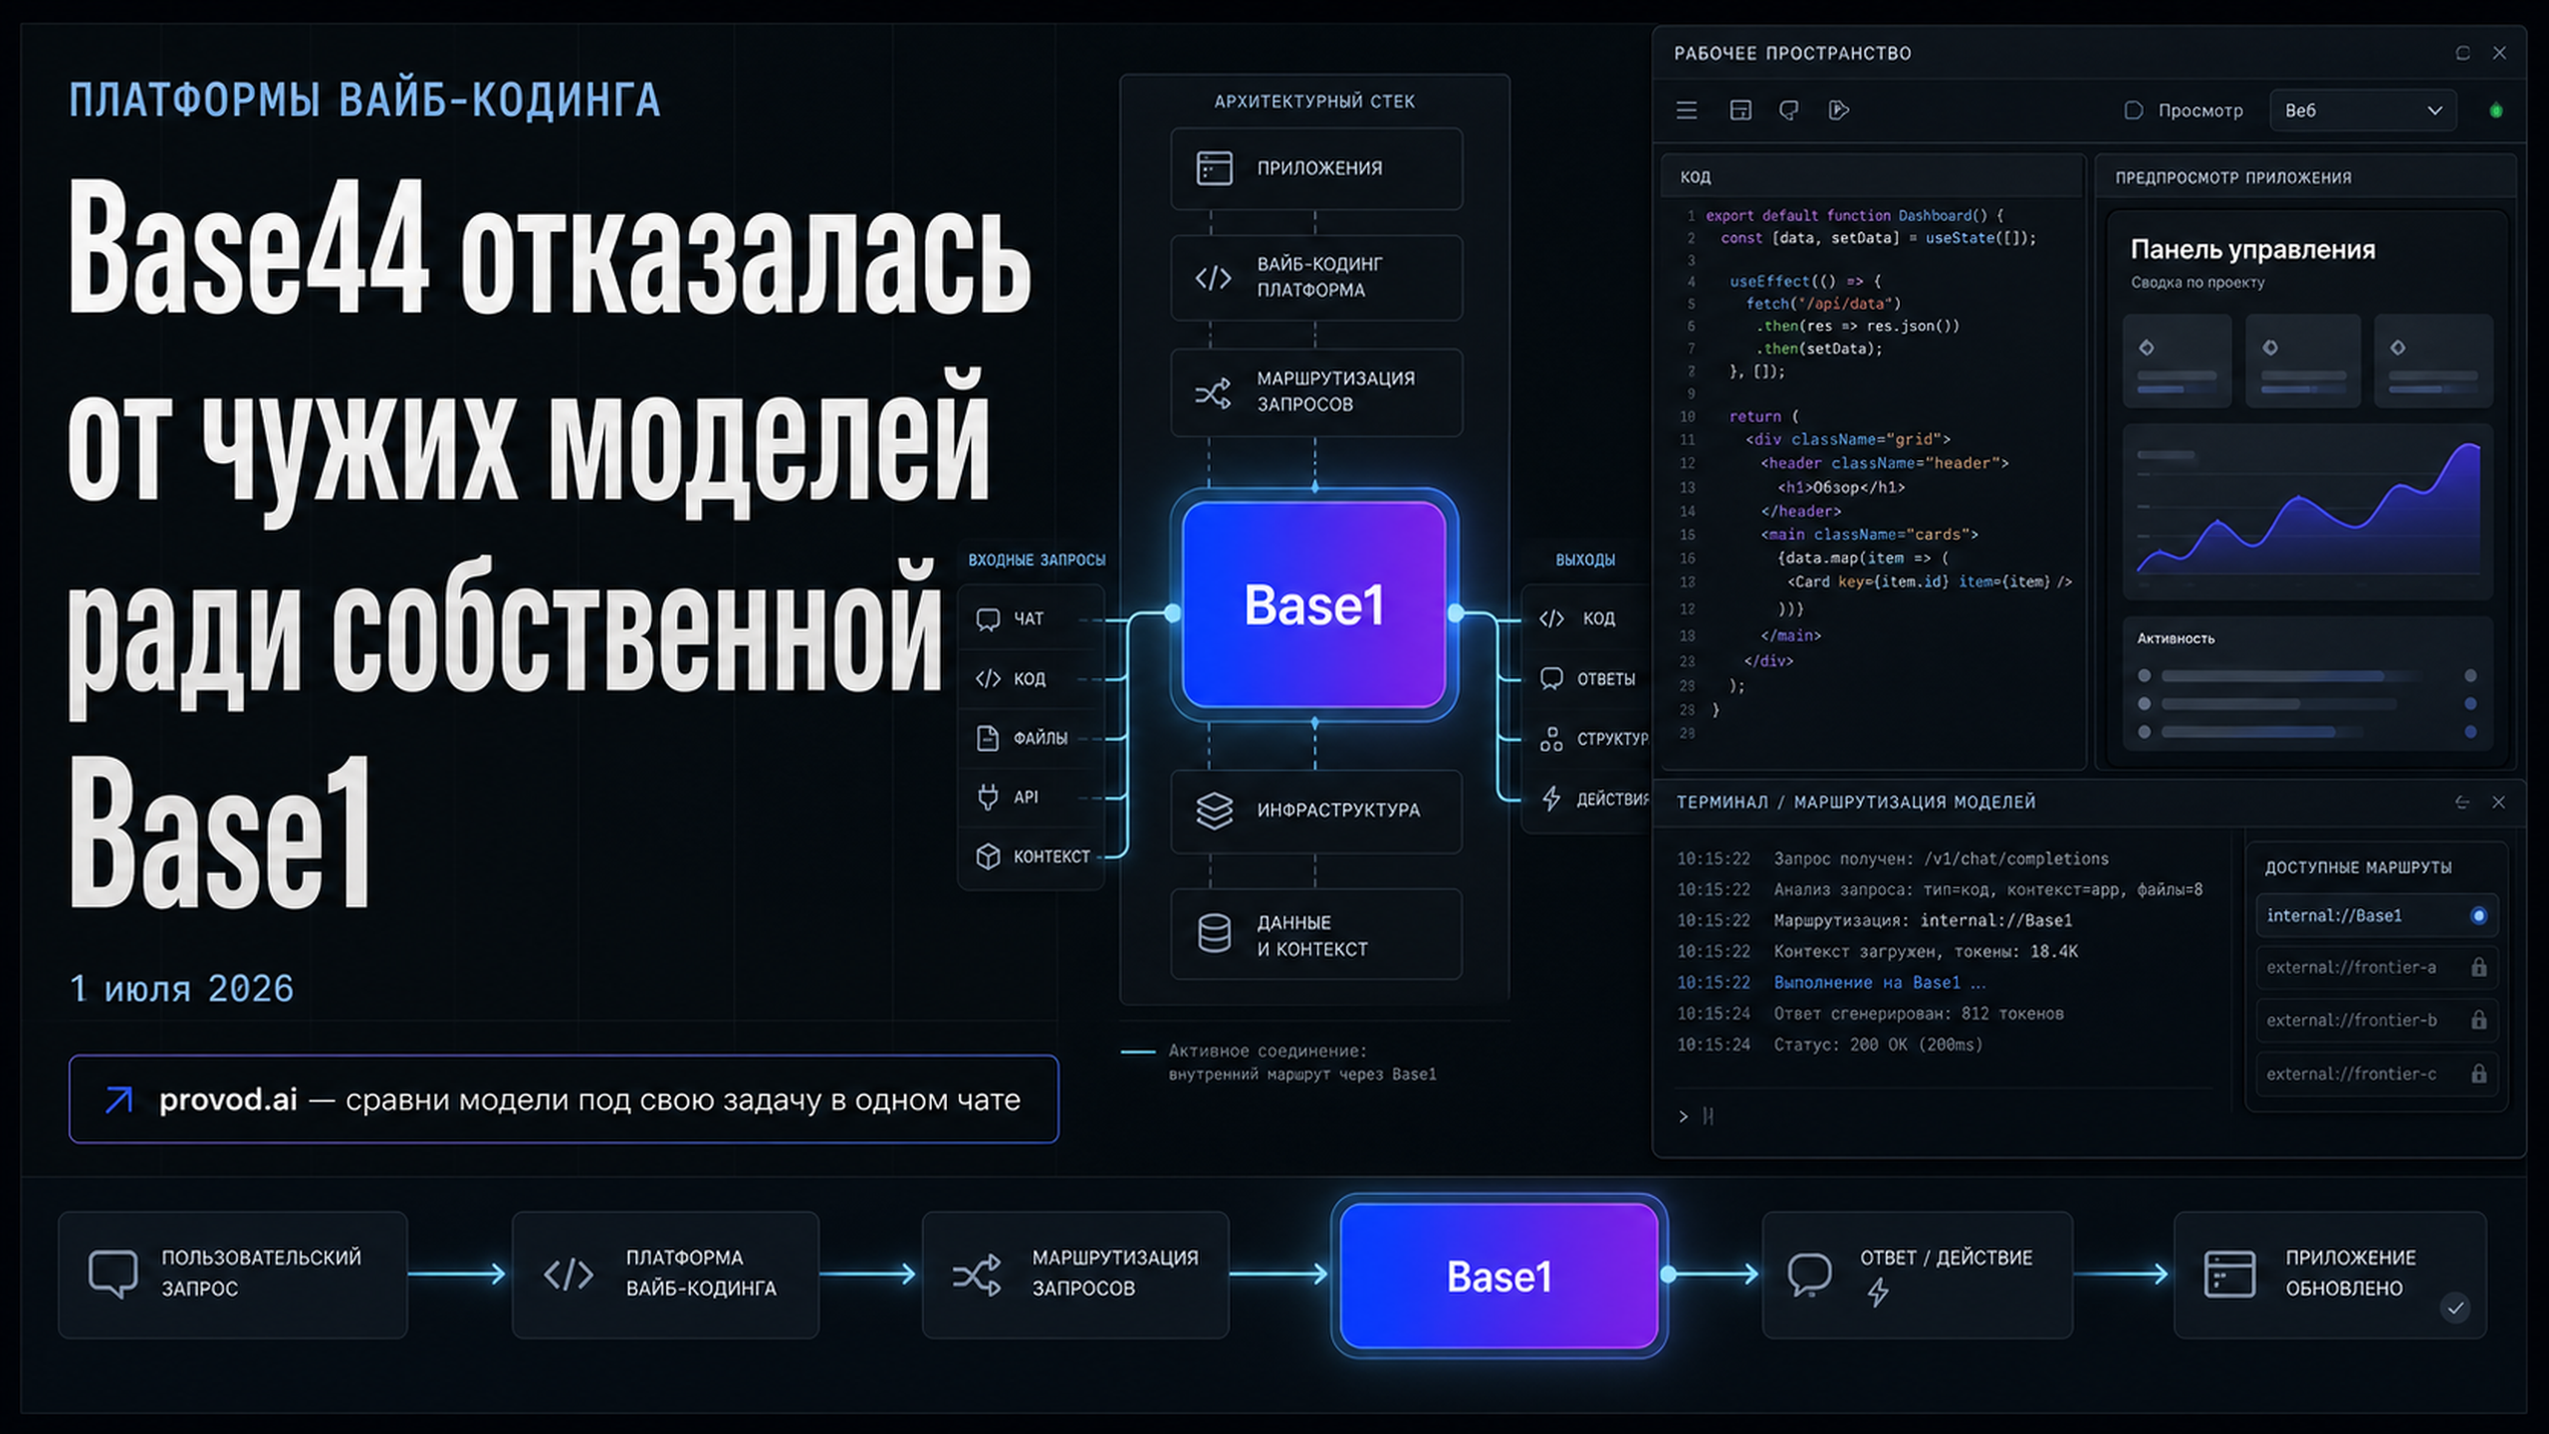Click the third stat card in the preview panel
Viewport: 2549px width, 1434px height.
tap(2433, 360)
